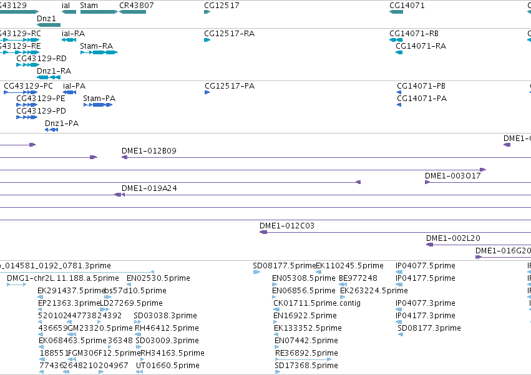Select EST EK263224.5prime
531x375 pixels.
point(374,291)
